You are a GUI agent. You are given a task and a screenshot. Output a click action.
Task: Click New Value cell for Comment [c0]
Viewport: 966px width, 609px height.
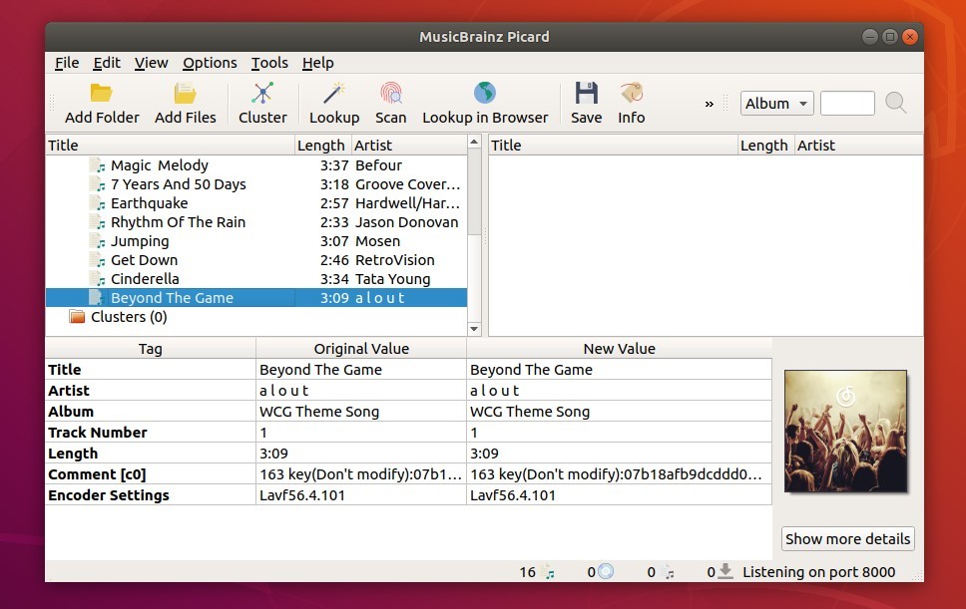[x=619, y=474]
